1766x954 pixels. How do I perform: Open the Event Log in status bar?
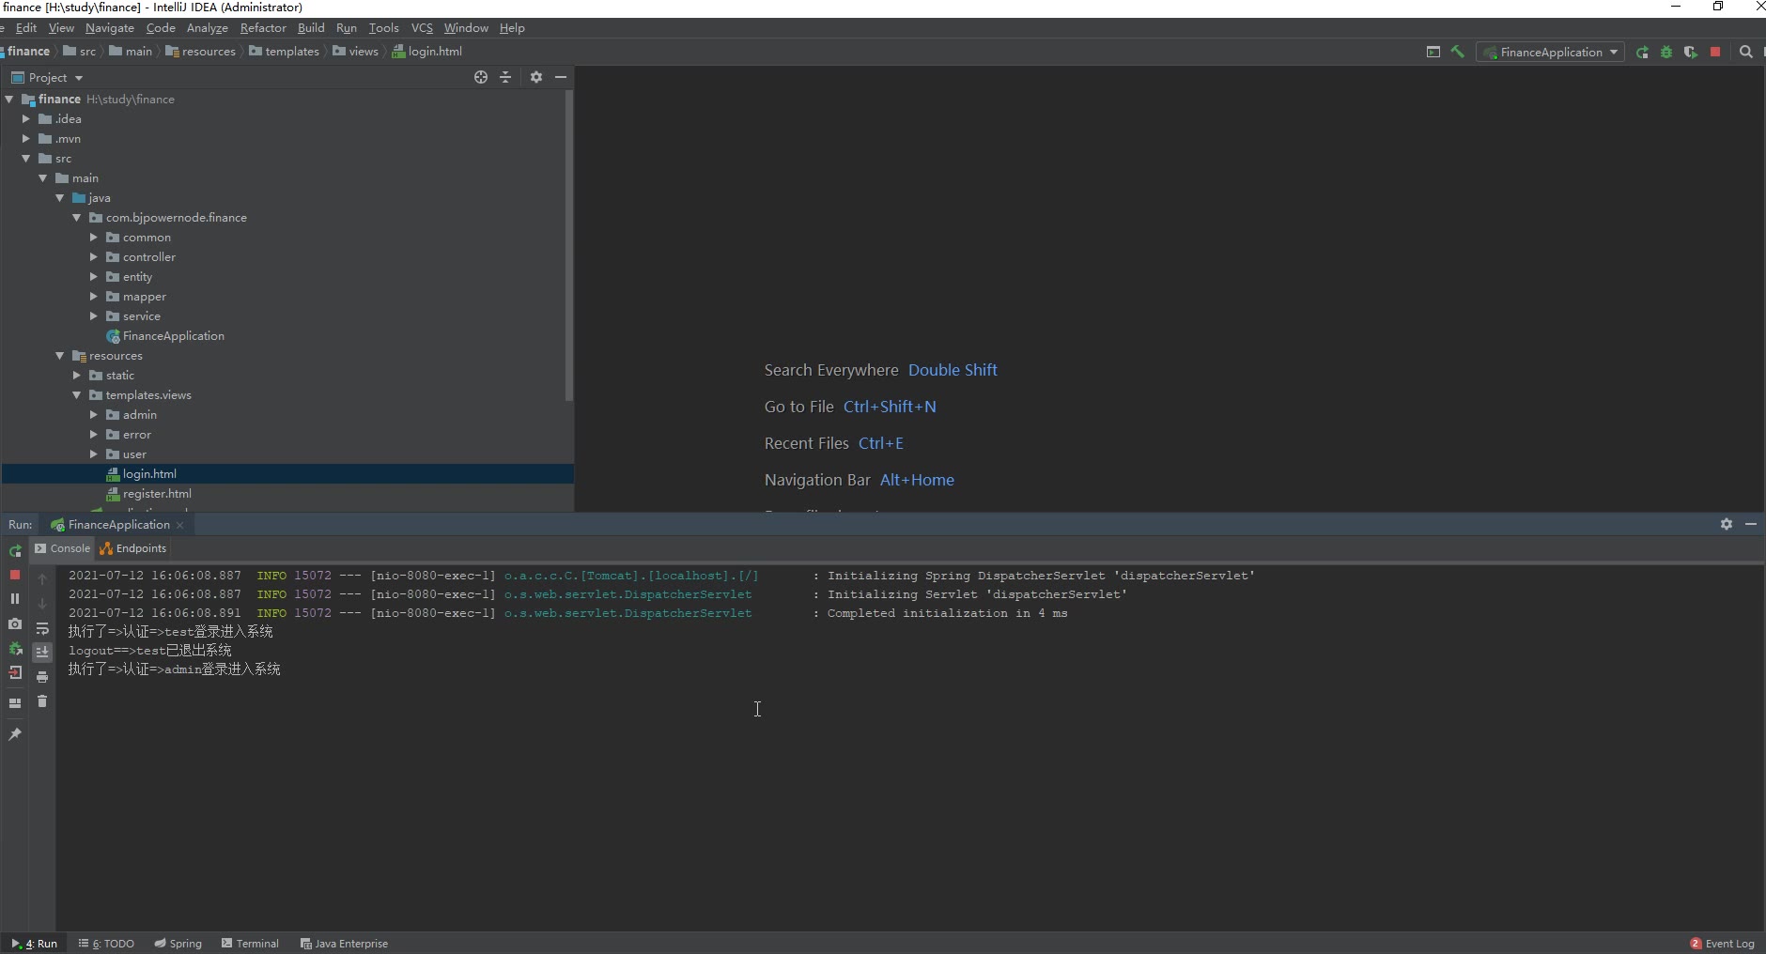pos(1722,944)
